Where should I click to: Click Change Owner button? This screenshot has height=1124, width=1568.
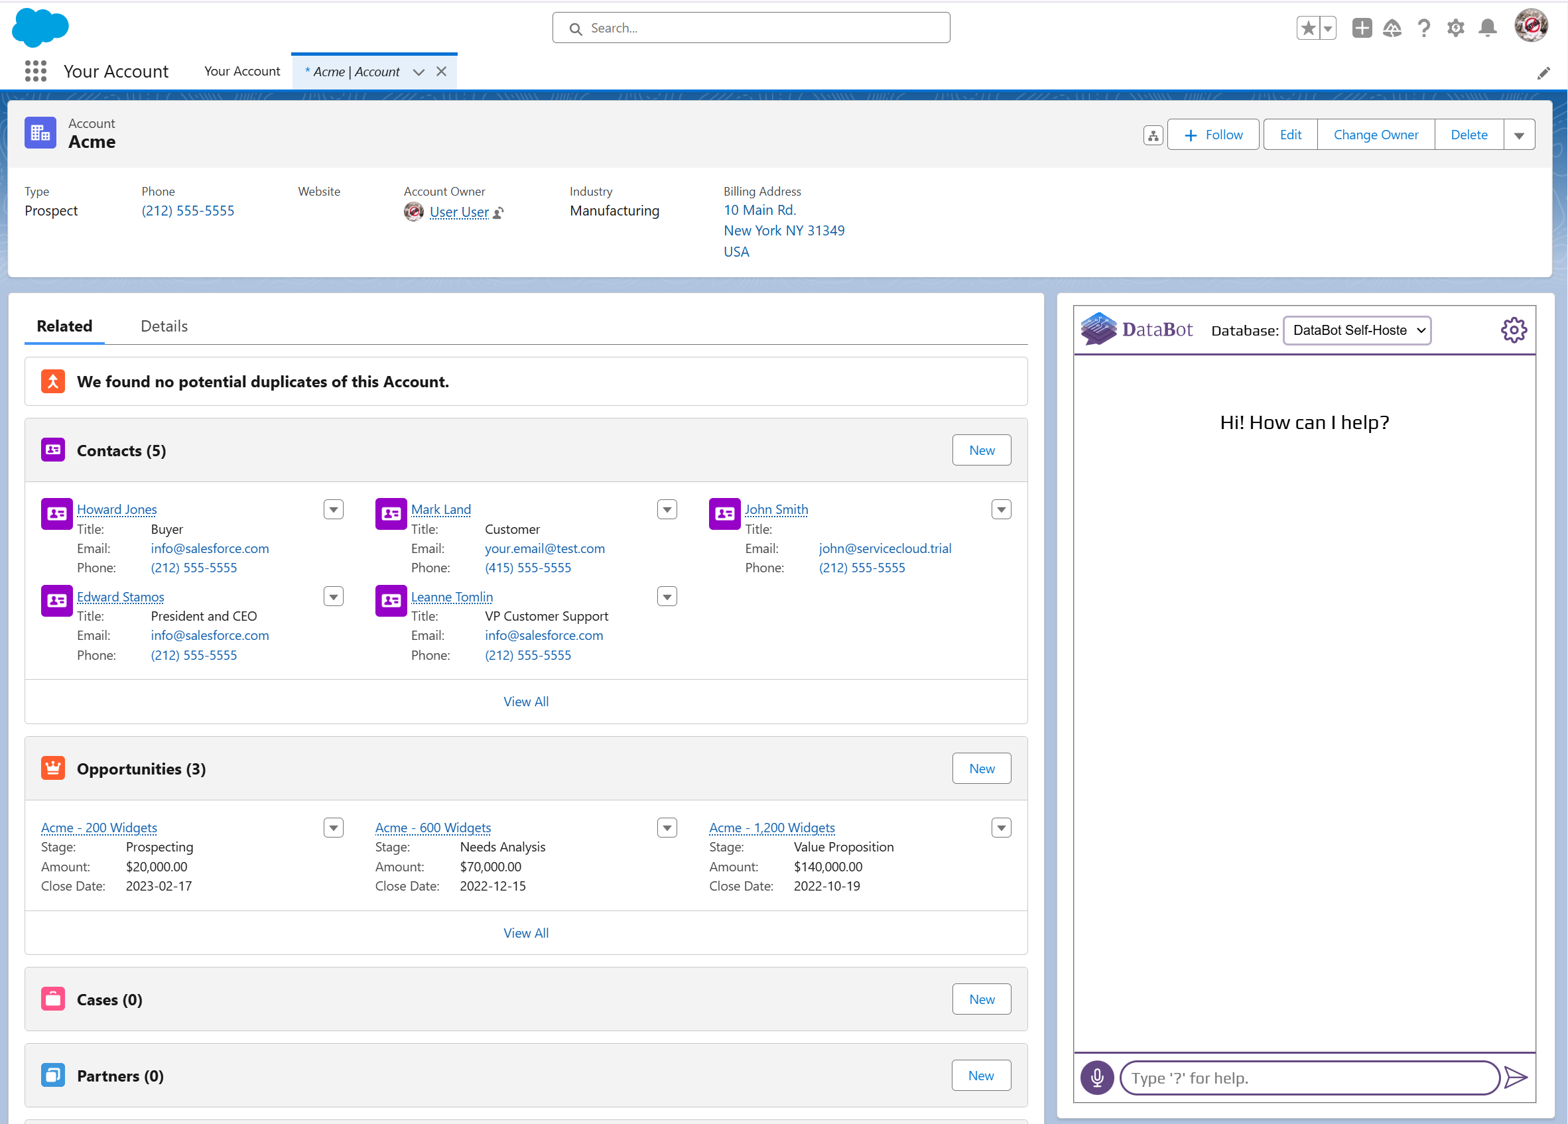tap(1376, 135)
